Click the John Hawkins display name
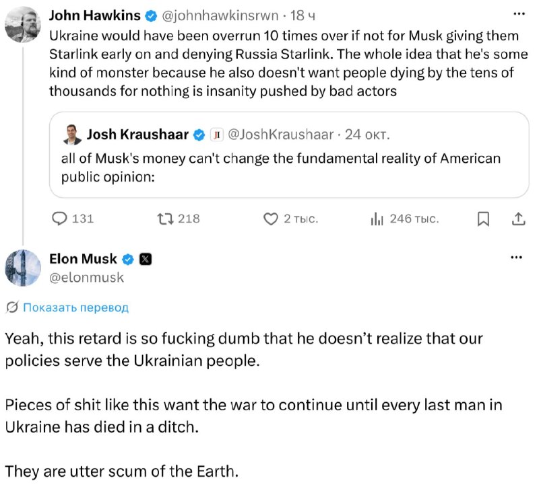The image size is (539, 491). point(94,15)
